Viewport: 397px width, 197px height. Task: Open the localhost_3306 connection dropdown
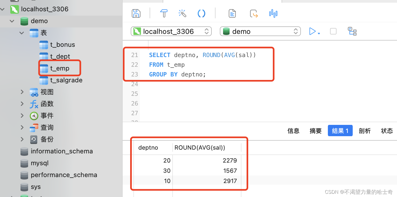coord(171,31)
